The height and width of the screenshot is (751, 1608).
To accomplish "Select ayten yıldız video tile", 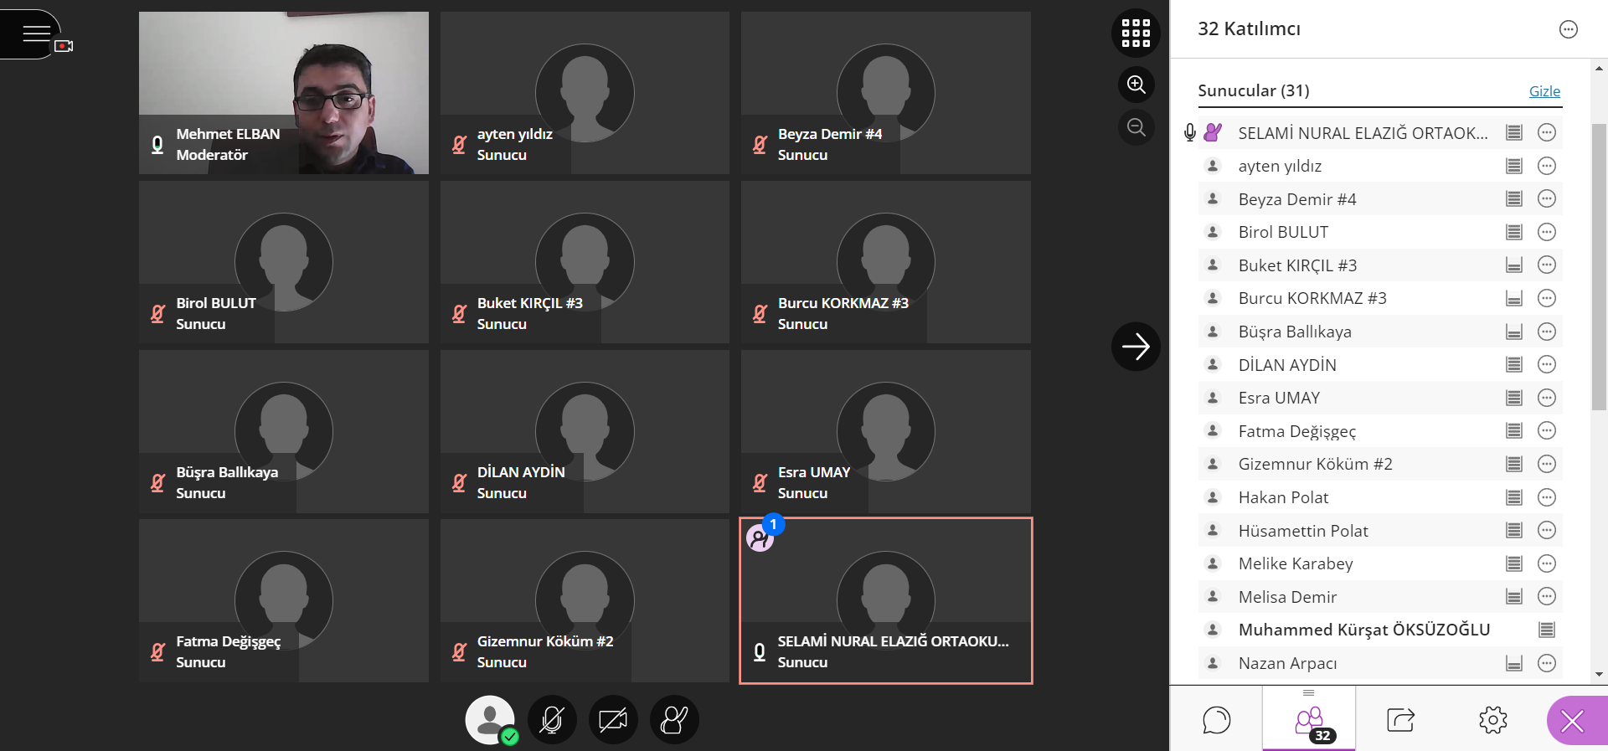I will [585, 93].
